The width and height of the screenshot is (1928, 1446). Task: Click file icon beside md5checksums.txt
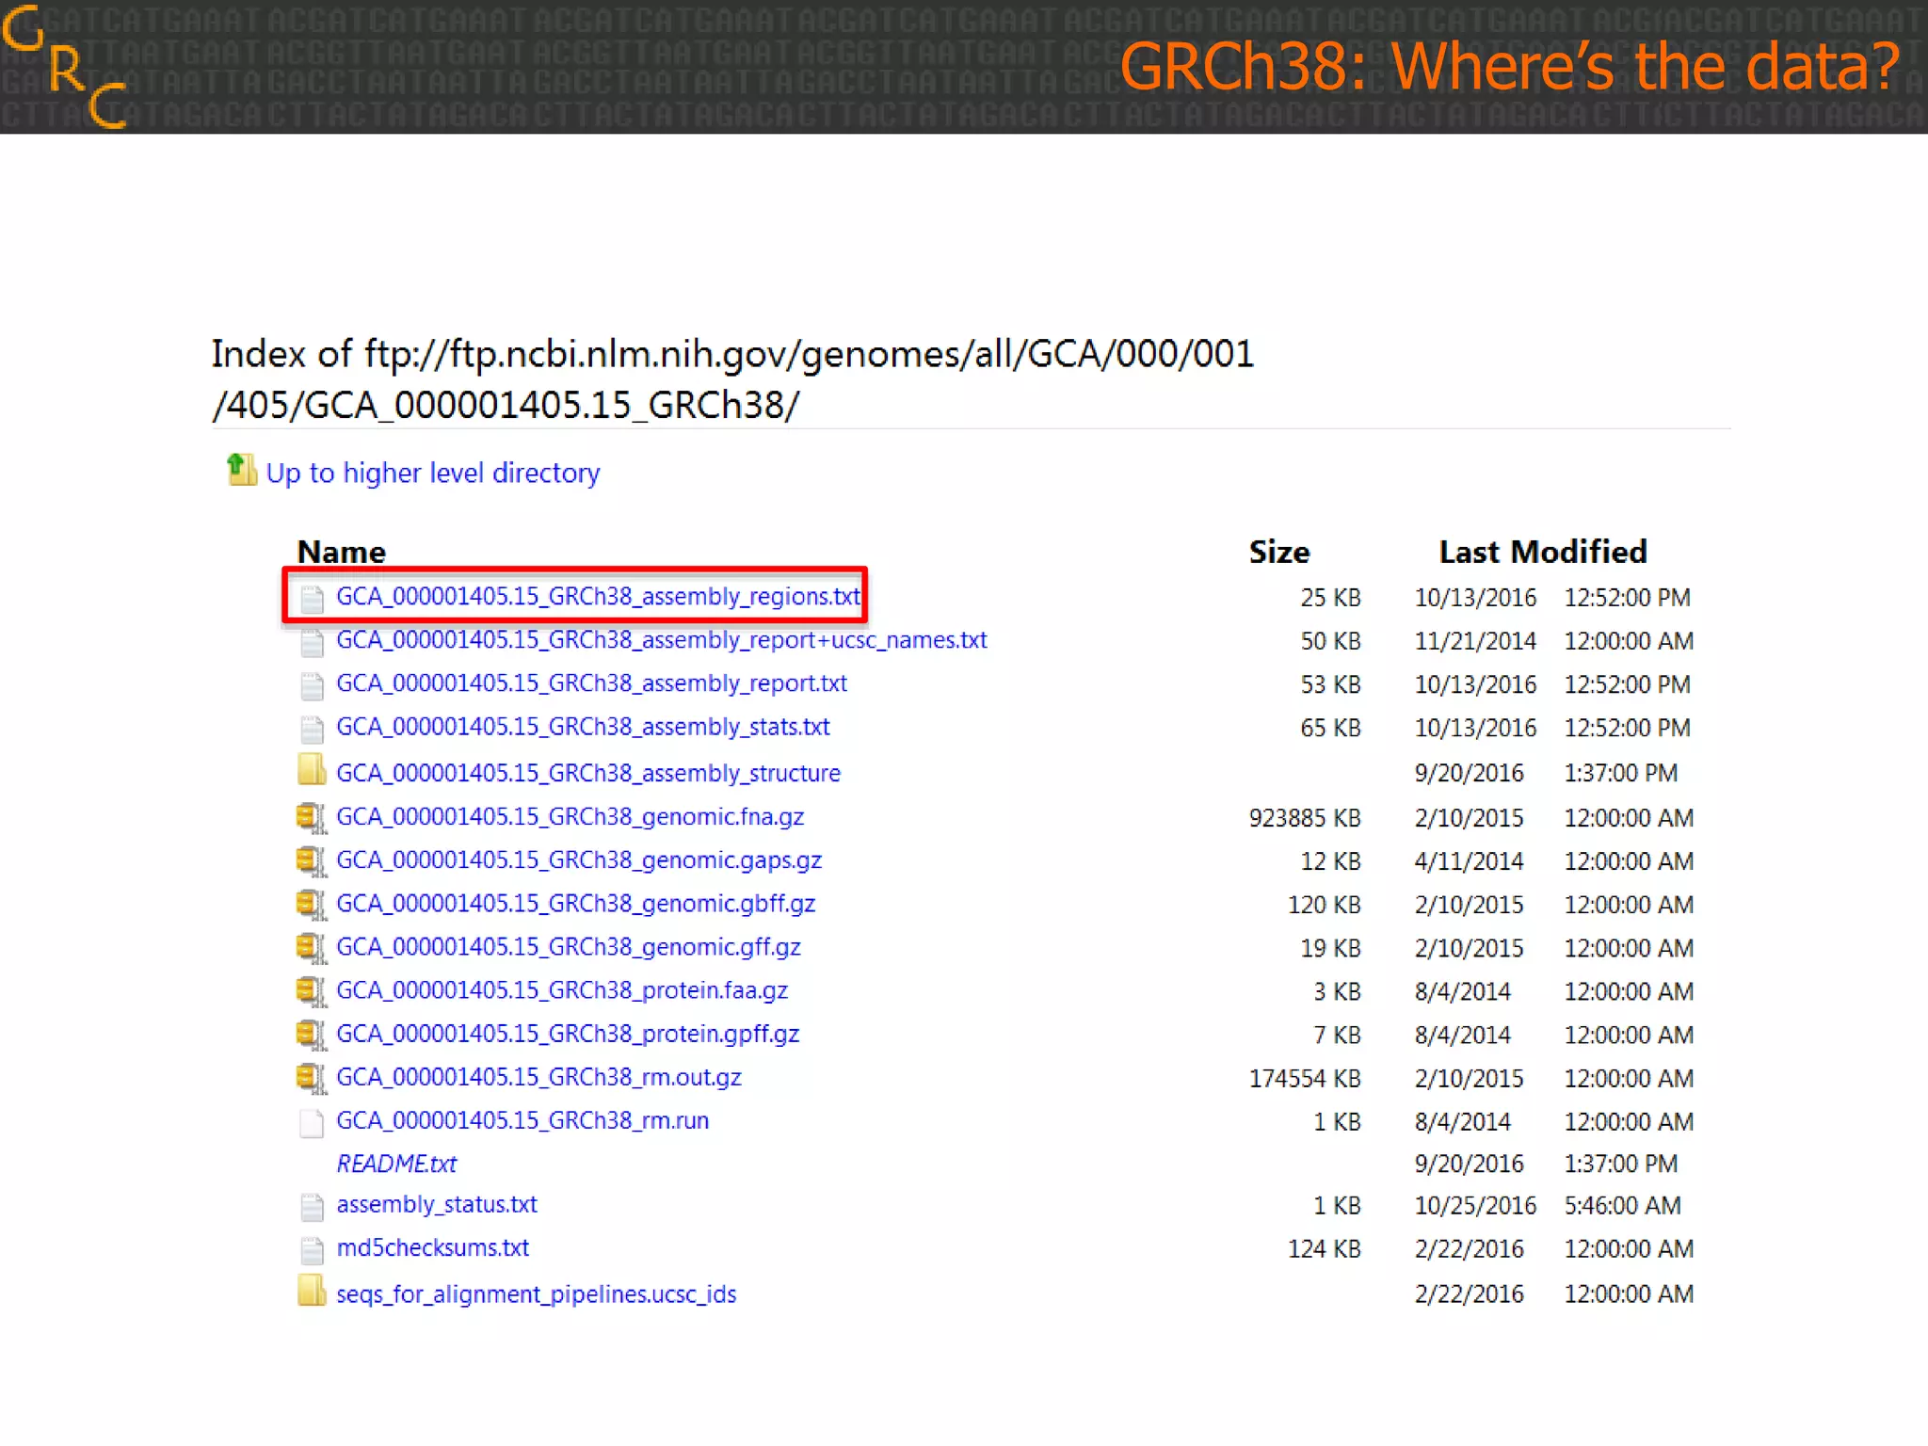[312, 1250]
